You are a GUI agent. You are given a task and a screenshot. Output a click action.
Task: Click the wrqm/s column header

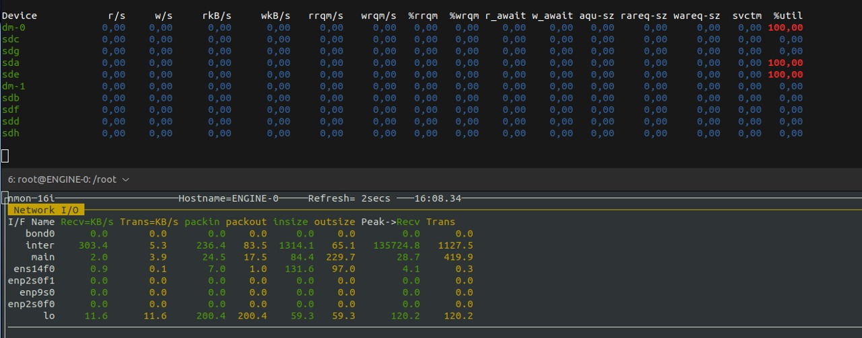379,15
